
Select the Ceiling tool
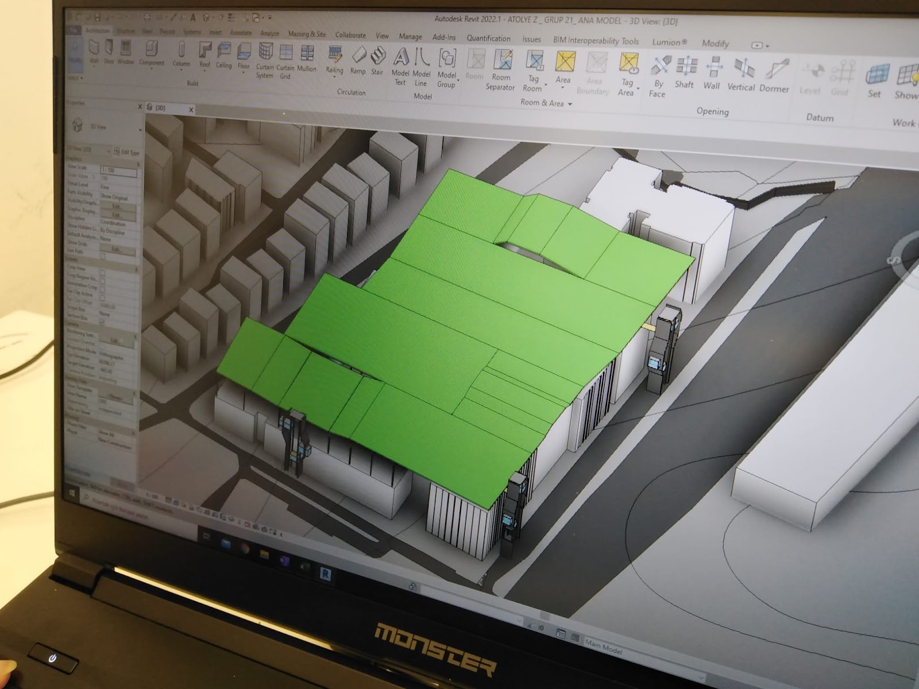click(x=223, y=56)
